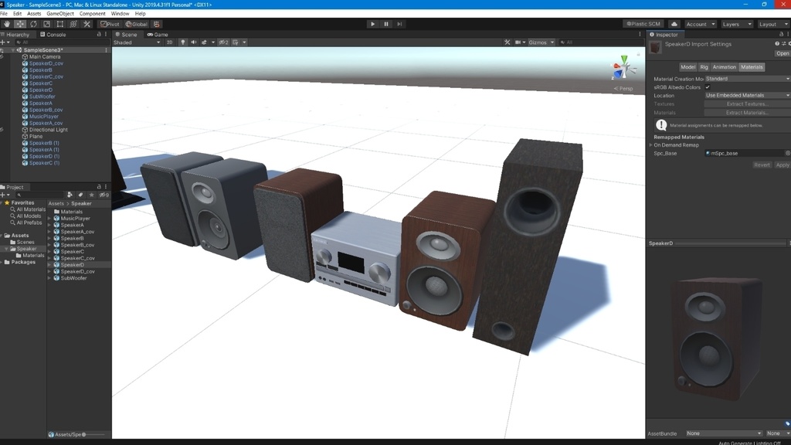
Task: Switch to the Console tab
Action: [53, 35]
